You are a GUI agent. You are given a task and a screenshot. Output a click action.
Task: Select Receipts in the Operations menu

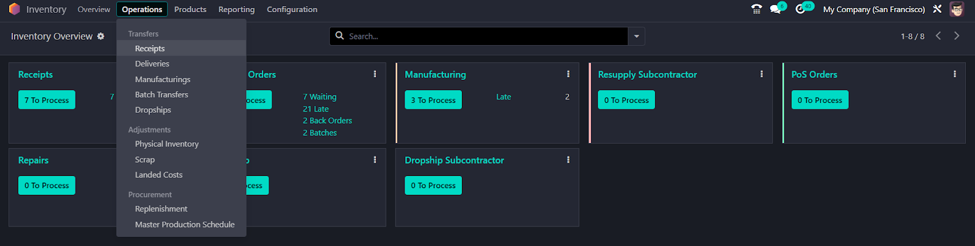(x=182, y=48)
